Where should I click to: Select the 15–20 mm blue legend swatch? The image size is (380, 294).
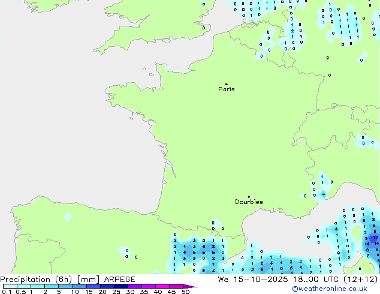(94, 286)
